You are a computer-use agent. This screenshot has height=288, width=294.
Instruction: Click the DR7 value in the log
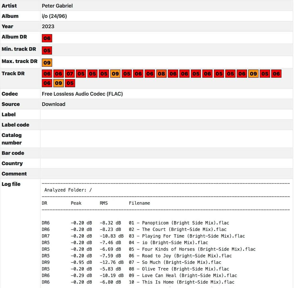click(46, 236)
